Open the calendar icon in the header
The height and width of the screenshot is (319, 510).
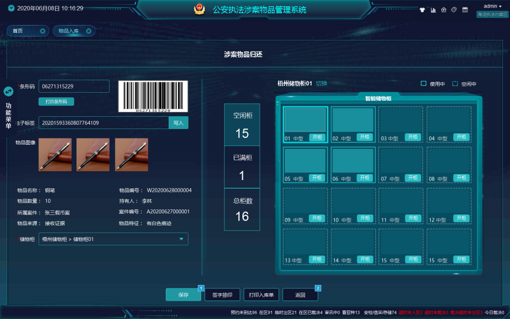click(x=465, y=9)
